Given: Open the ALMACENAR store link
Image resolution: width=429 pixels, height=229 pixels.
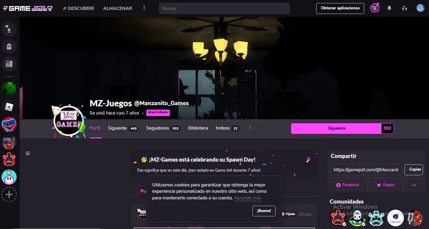Looking at the screenshot, I should click(x=118, y=9).
